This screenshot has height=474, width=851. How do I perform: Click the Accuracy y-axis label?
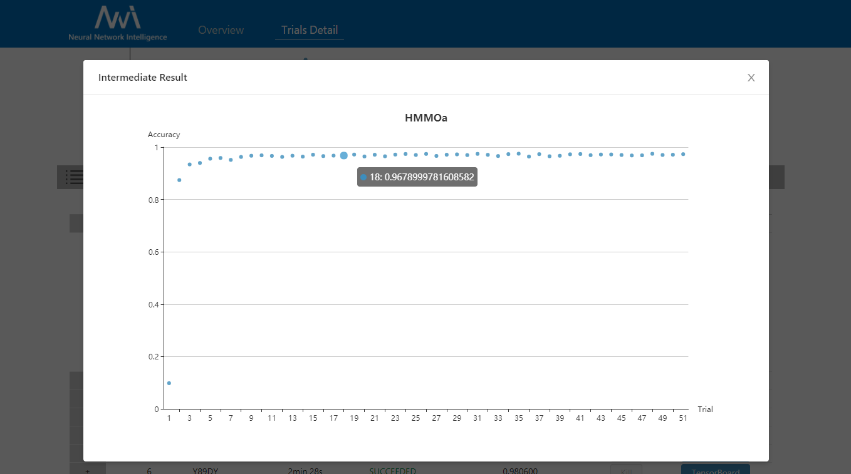point(164,135)
